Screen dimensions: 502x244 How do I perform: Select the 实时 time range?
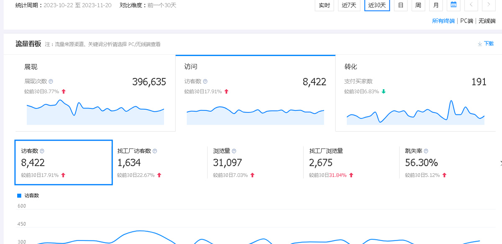pyautogui.click(x=324, y=5)
